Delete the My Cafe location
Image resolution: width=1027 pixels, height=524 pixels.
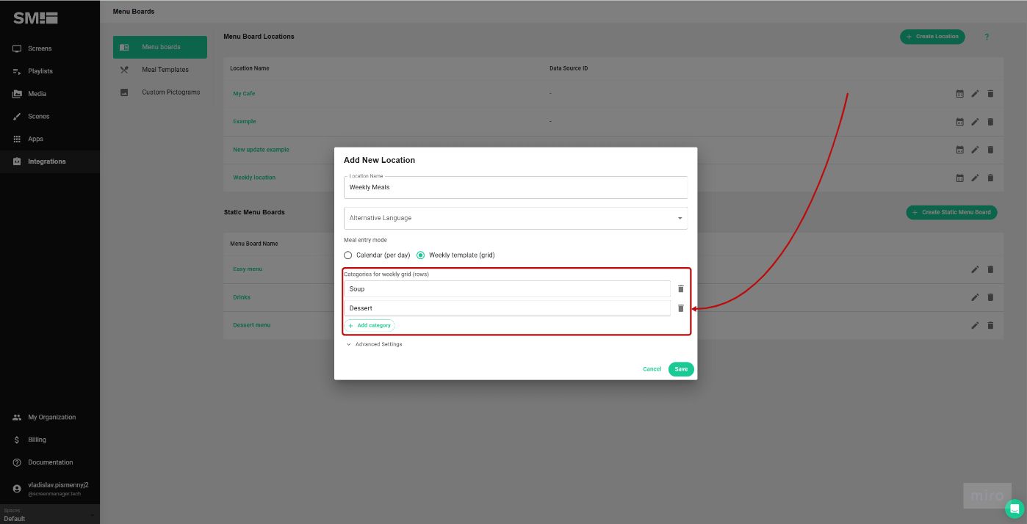coord(990,94)
